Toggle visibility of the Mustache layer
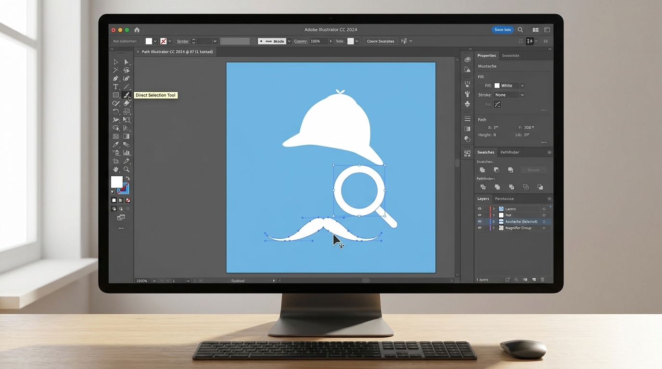Viewport: 662px width, 369px height. [x=479, y=221]
